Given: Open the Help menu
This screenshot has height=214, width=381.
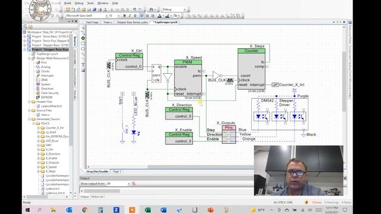Looking at the screenshot, I should point(115,3).
